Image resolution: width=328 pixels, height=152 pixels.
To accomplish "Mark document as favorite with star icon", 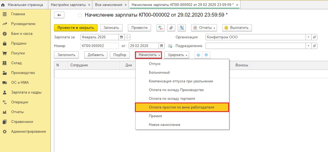I will [x=80, y=15].
